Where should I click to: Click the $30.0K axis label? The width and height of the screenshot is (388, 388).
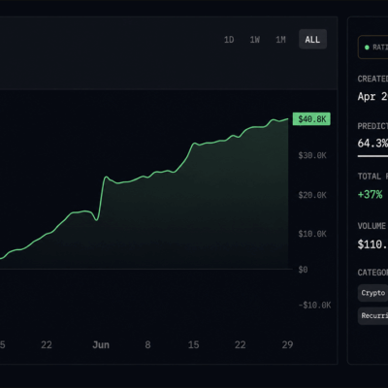pos(312,156)
